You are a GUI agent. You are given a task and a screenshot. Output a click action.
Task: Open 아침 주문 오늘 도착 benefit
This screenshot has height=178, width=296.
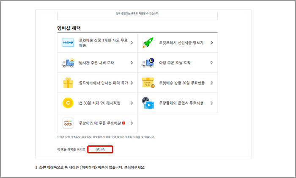click(x=178, y=63)
